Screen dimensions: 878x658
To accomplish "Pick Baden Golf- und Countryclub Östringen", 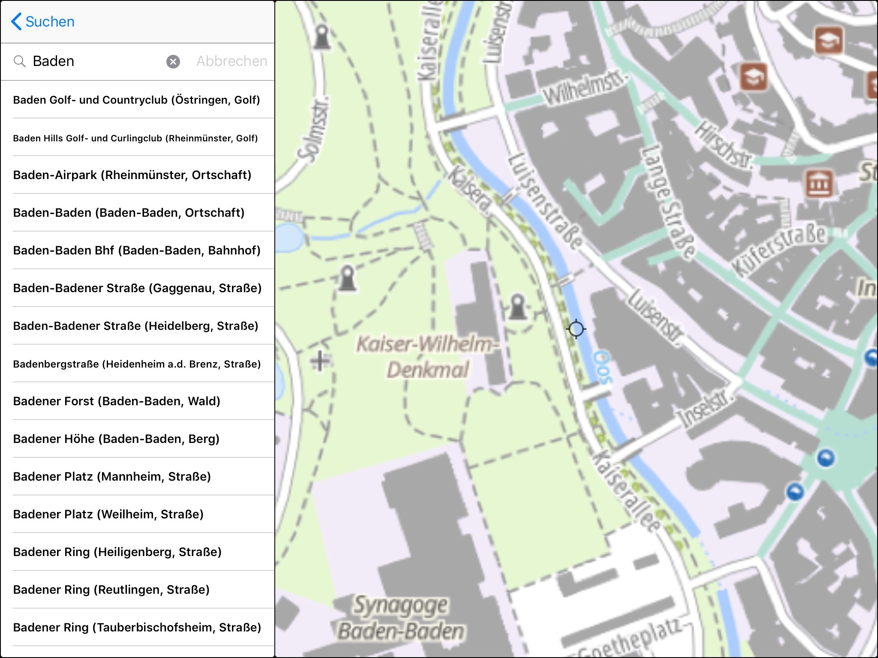I will (x=137, y=100).
